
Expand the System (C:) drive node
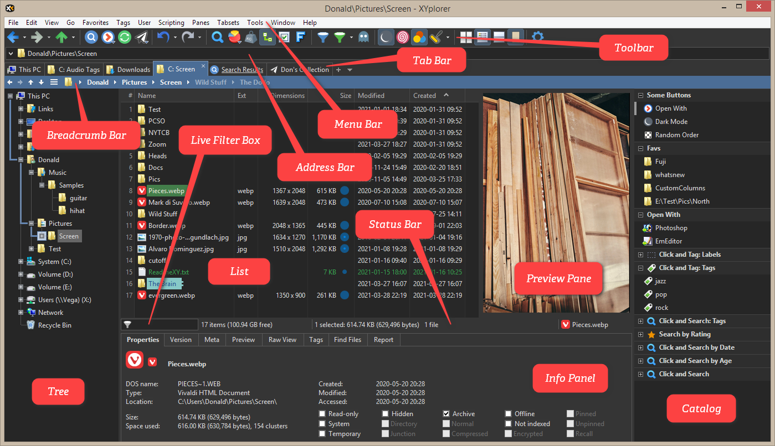[x=20, y=262]
